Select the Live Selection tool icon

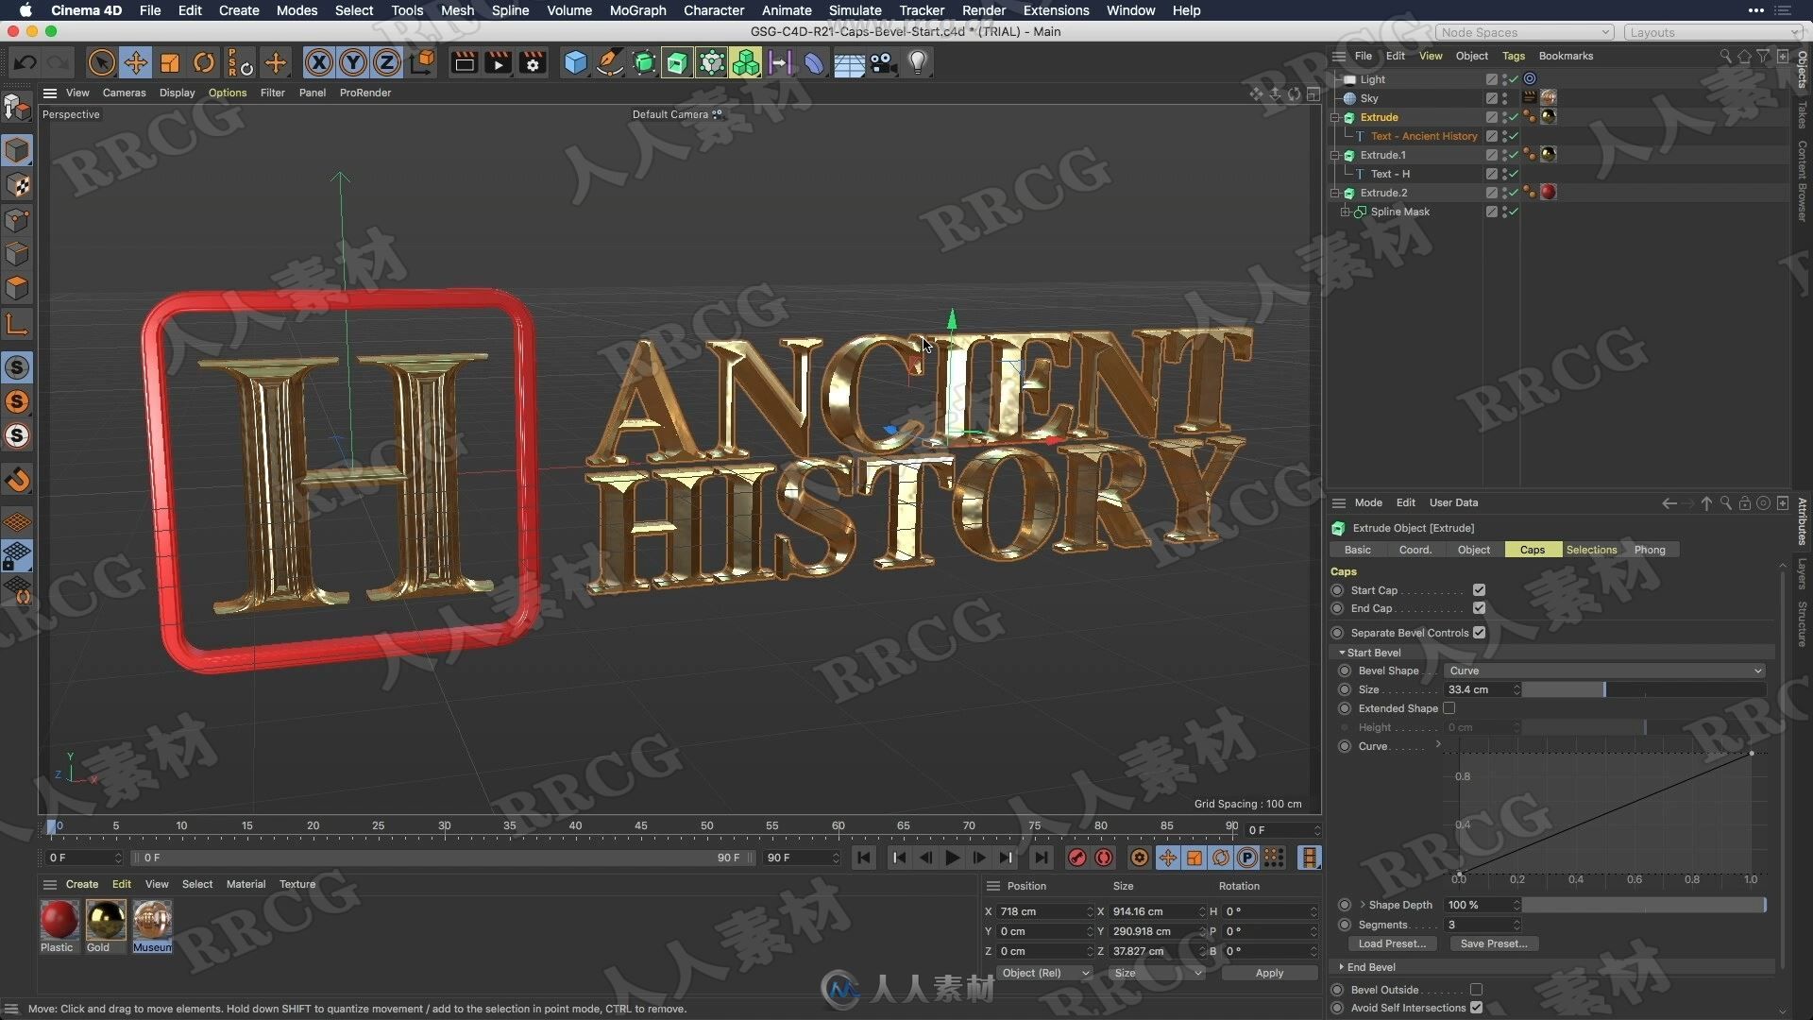[99, 61]
